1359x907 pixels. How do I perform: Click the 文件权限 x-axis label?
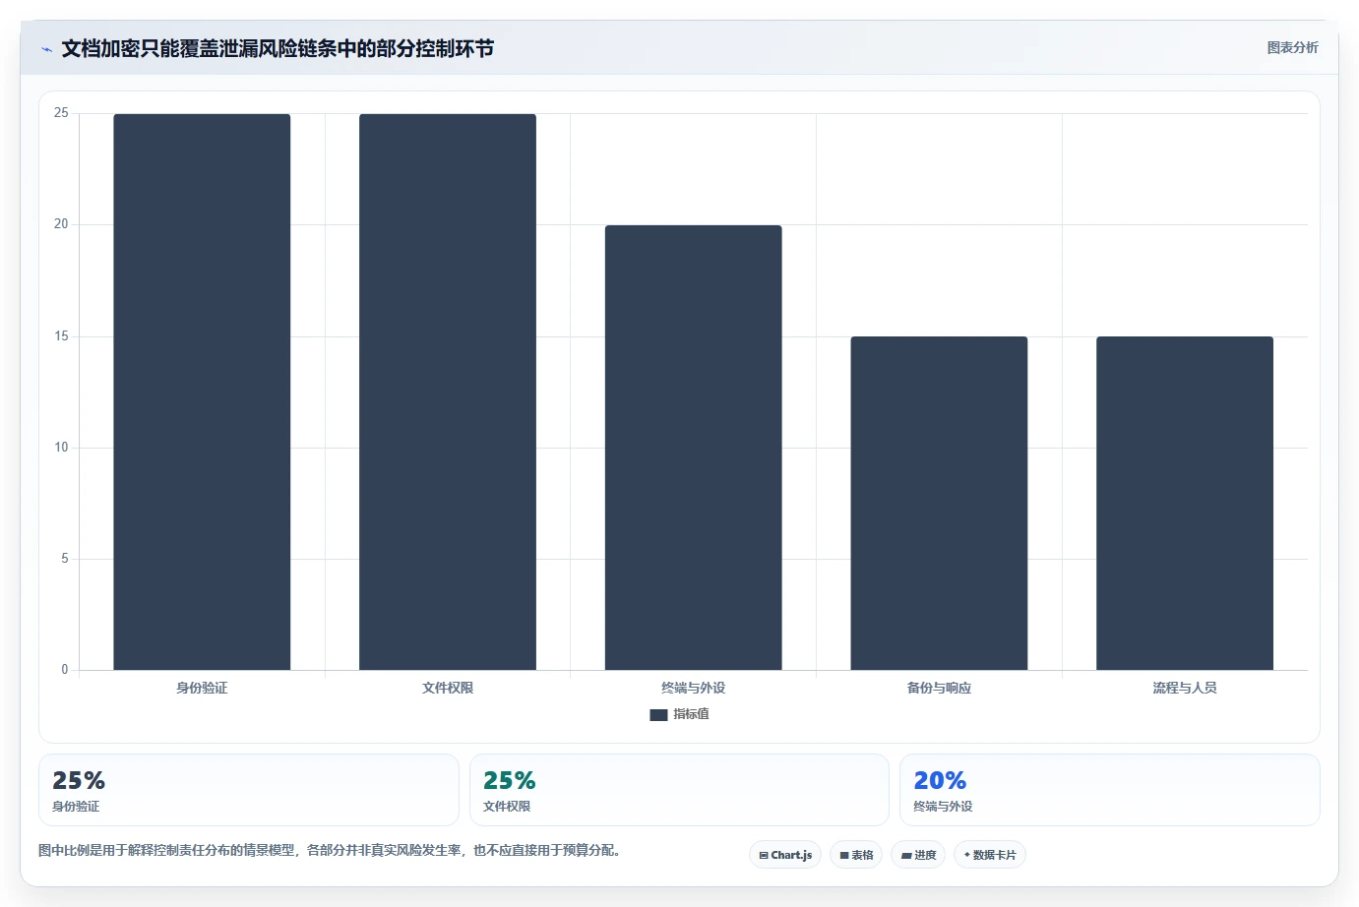click(x=448, y=688)
